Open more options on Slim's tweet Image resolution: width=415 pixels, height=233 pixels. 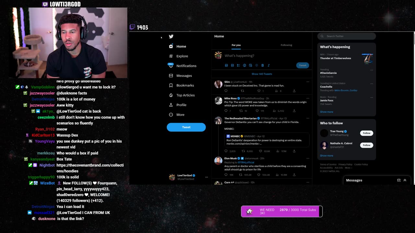tap(308, 82)
